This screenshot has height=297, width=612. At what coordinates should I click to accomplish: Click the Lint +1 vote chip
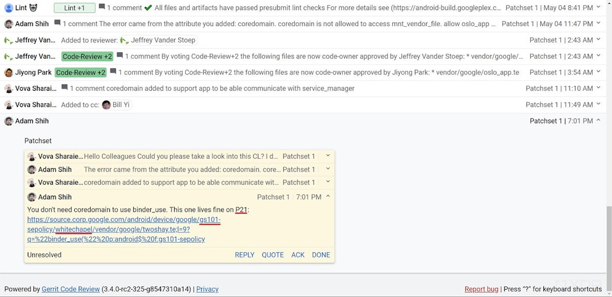74,8
